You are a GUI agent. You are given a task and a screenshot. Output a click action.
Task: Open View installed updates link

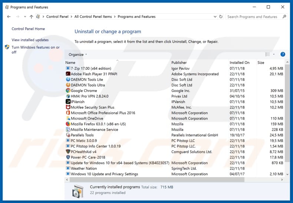tap(30, 40)
